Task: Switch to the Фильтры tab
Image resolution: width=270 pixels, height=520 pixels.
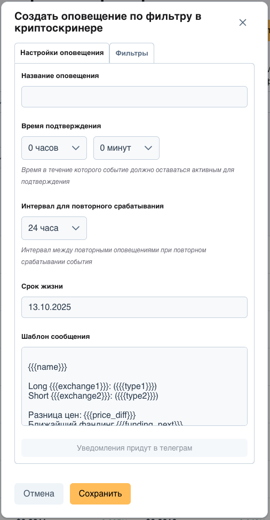Action: [x=132, y=53]
